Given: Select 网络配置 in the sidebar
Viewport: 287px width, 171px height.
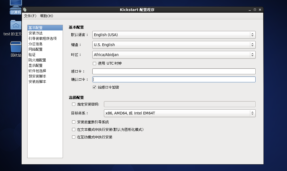Looking at the screenshot, I should pos(45,49).
